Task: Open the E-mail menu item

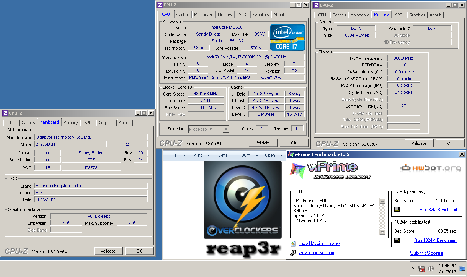Action: (x=224, y=155)
